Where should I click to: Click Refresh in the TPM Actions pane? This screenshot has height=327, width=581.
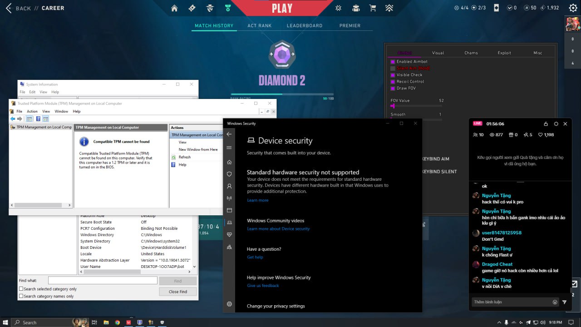click(x=185, y=157)
